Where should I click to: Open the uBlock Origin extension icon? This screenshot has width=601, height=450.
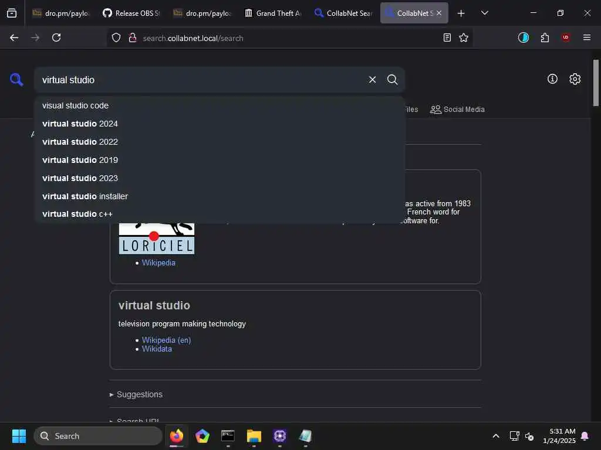pyautogui.click(x=566, y=37)
